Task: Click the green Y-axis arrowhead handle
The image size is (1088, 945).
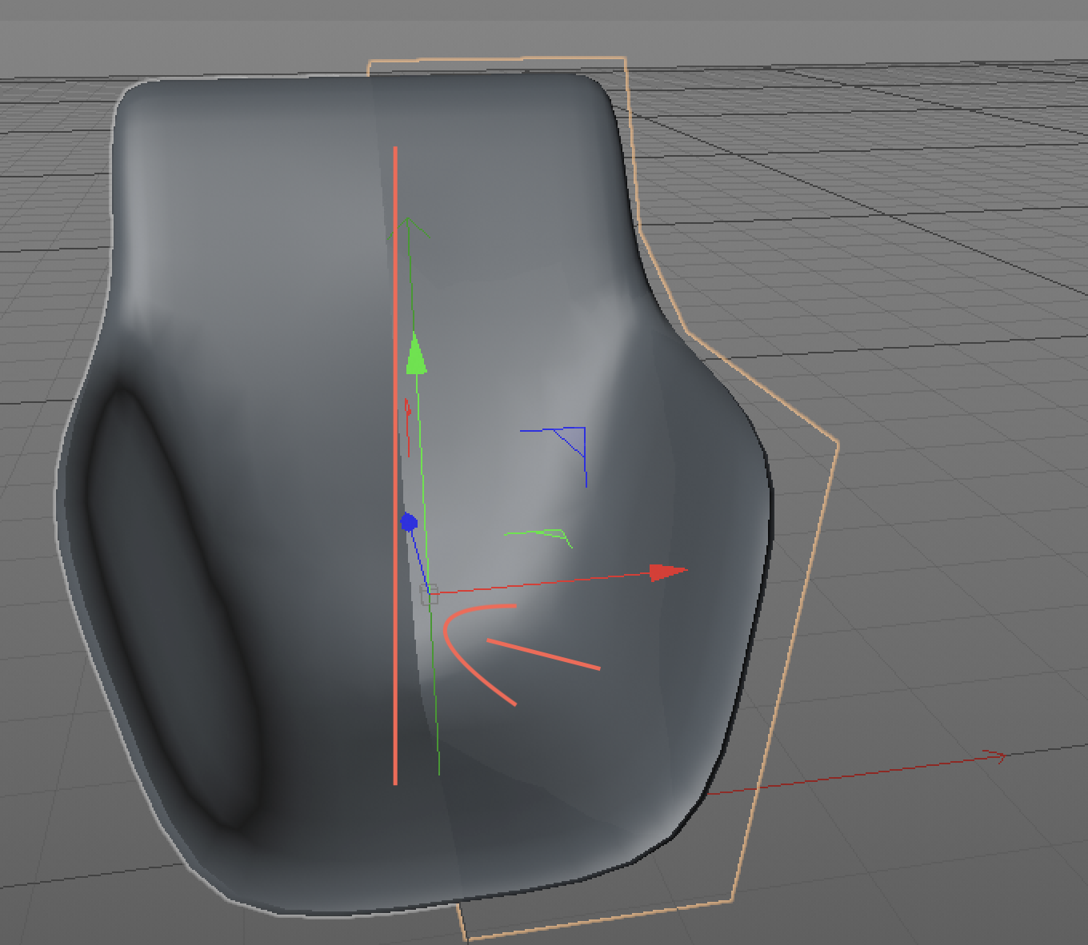Action: pos(416,355)
